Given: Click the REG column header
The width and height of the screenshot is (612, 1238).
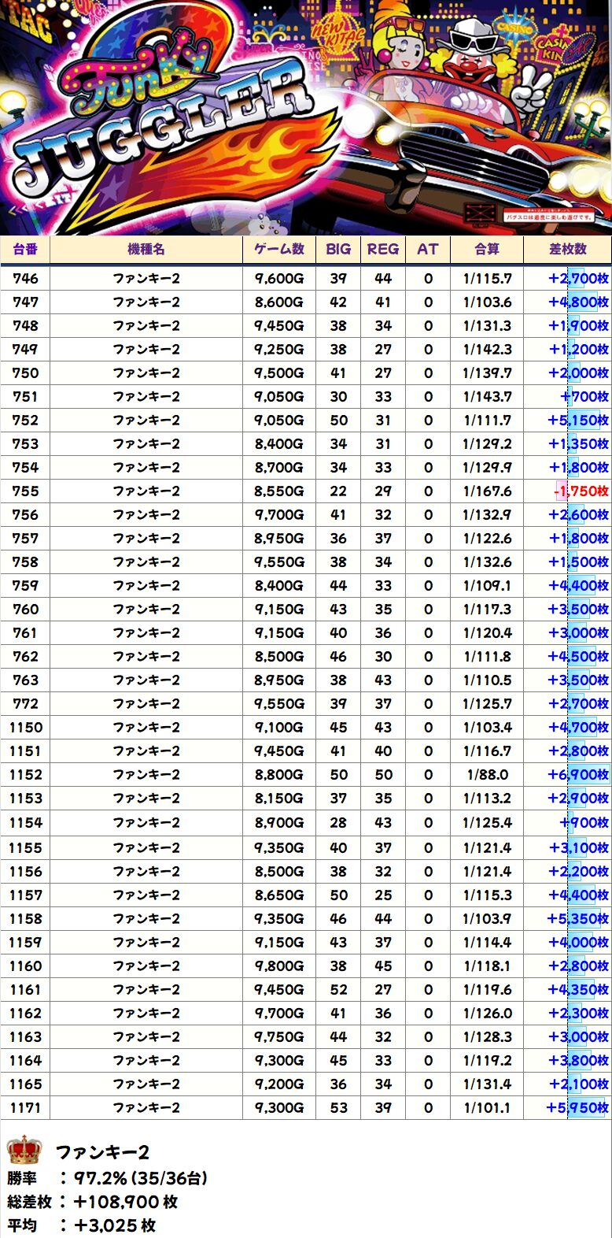Looking at the screenshot, I should pos(383,249).
